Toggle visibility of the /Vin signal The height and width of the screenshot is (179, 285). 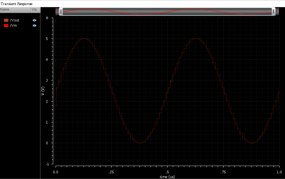[34, 26]
